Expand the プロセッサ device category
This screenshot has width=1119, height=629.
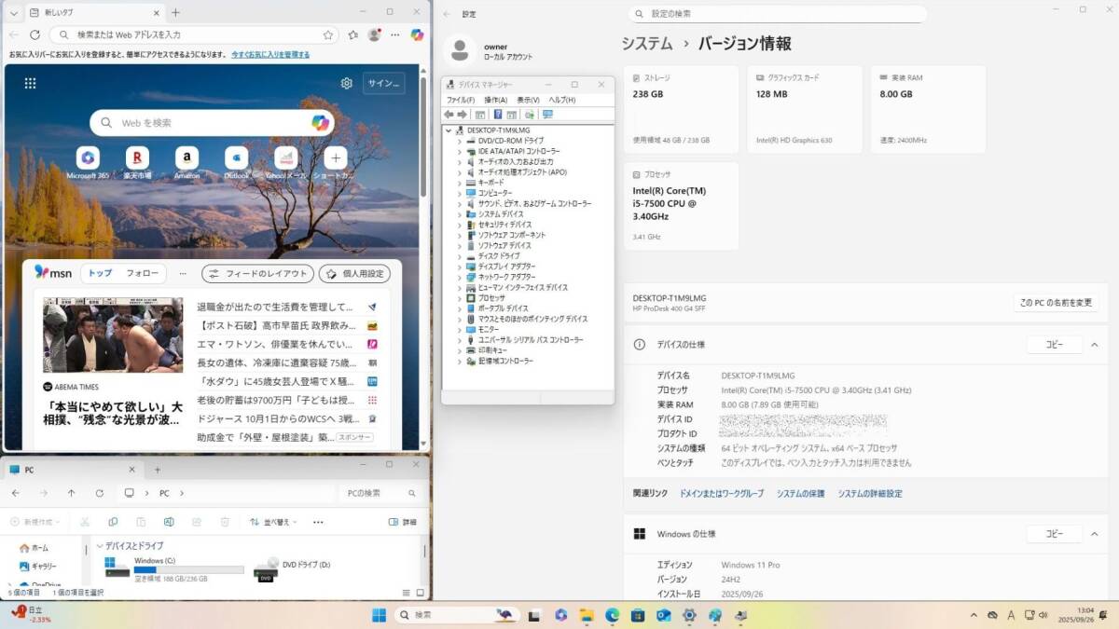click(x=459, y=298)
